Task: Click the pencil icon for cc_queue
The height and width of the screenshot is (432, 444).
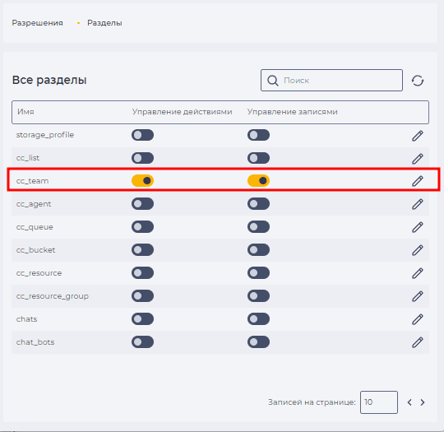Action: click(418, 227)
